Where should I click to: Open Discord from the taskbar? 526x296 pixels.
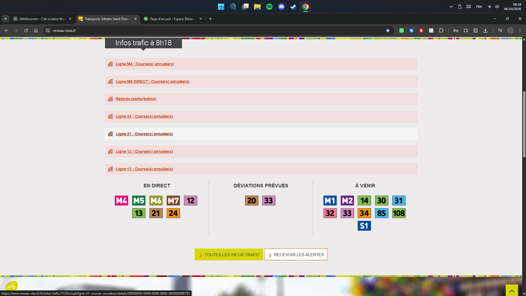click(x=281, y=7)
